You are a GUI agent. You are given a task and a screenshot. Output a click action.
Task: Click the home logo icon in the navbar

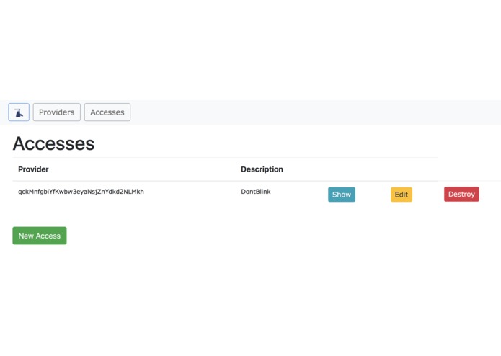coord(19,112)
